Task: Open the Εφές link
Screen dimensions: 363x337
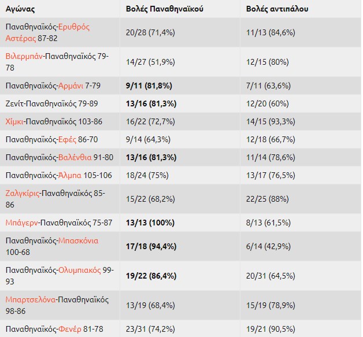Action: pos(67,139)
